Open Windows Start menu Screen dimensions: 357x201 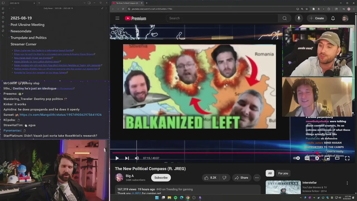[x=157, y=198]
